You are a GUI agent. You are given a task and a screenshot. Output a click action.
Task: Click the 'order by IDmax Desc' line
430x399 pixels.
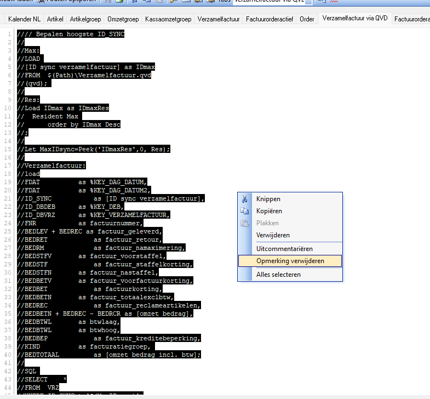tap(69, 124)
